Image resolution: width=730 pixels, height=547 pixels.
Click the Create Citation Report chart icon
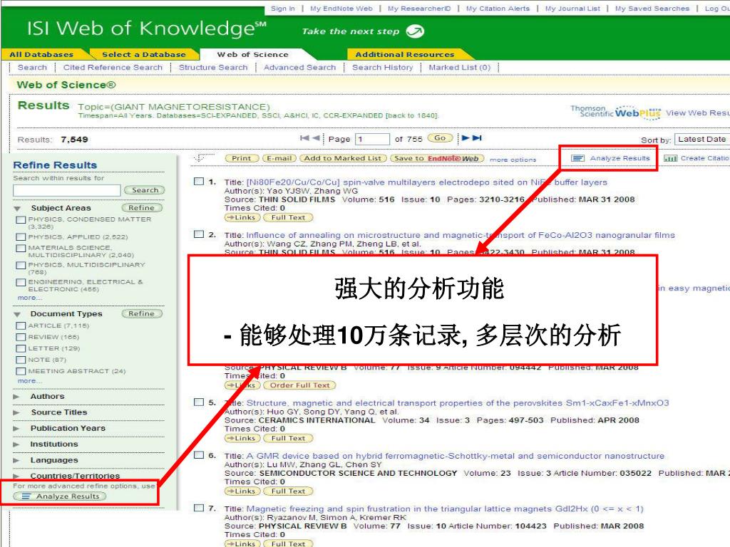(670, 159)
